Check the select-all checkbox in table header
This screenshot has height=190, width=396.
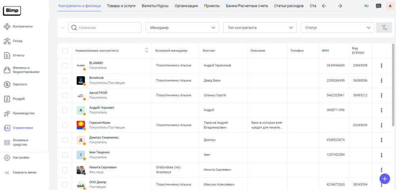65,50
